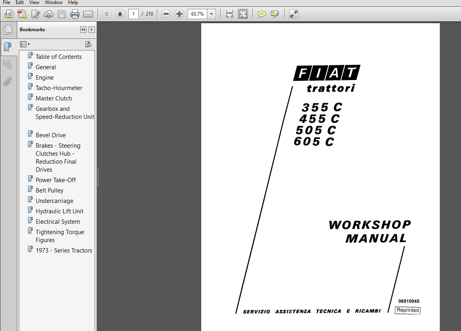Select the Belt Pulley bookmark
This screenshot has height=331, width=461.
pyautogui.click(x=49, y=191)
